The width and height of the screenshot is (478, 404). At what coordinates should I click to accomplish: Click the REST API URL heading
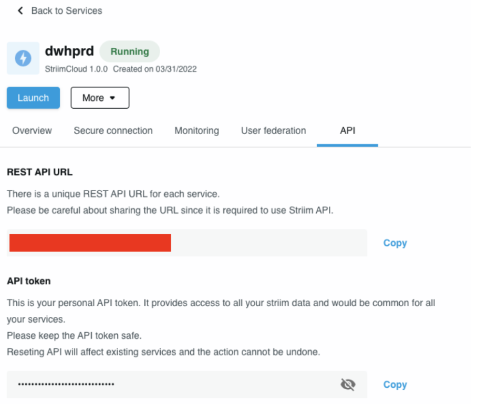(x=40, y=172)
